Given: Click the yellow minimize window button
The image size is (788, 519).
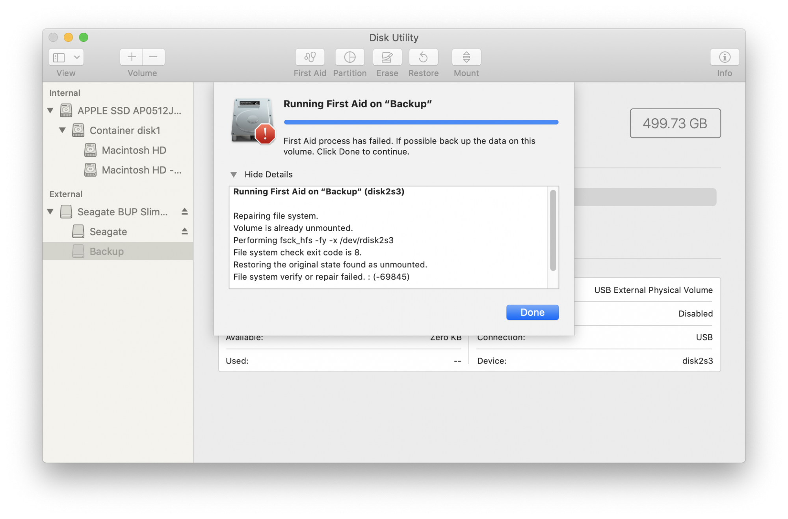Looking at the screenshot, I should (x=68, y=37).
